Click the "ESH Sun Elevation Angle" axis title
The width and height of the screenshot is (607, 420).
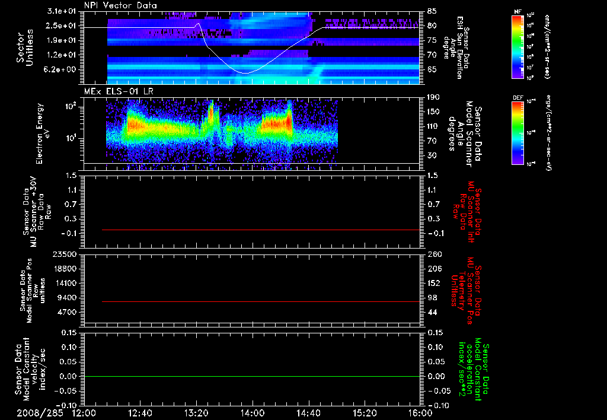point(456,47)
